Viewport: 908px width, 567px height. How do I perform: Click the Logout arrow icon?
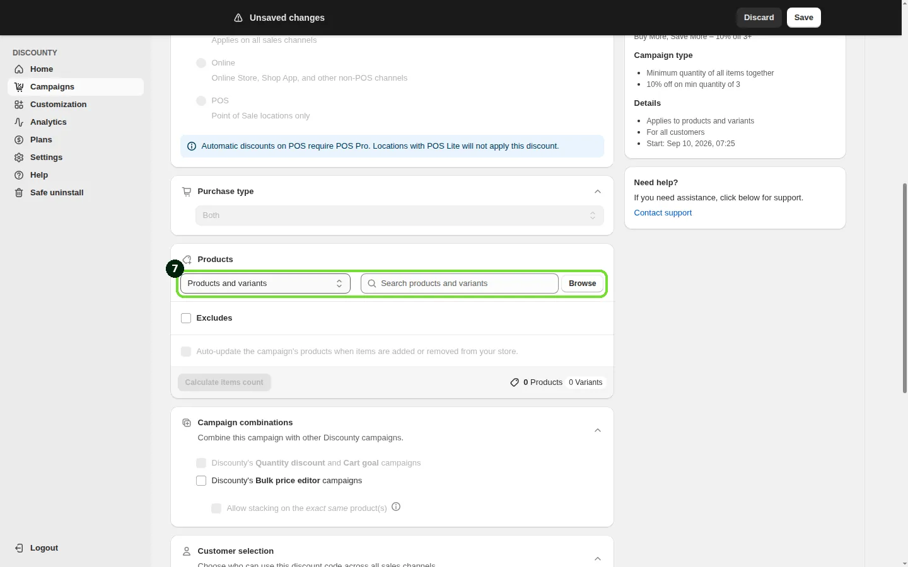pyautogui.click(x=19, y=548)
